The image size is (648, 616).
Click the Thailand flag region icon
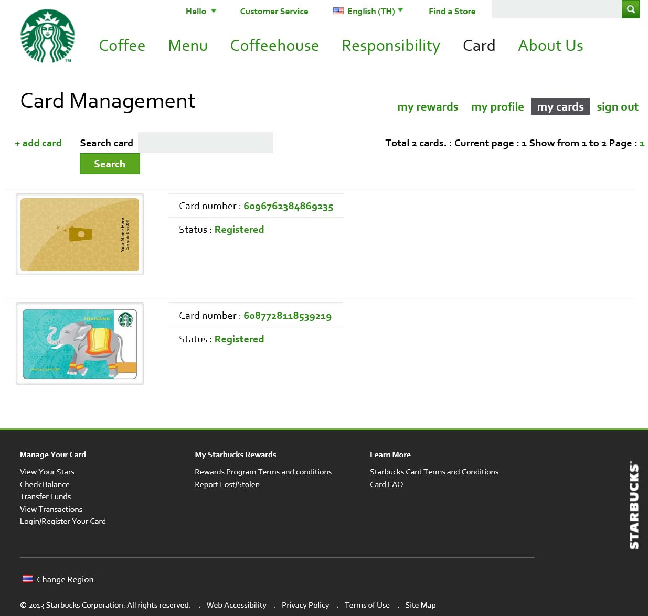pyautogui.click(x=28, y=579)
